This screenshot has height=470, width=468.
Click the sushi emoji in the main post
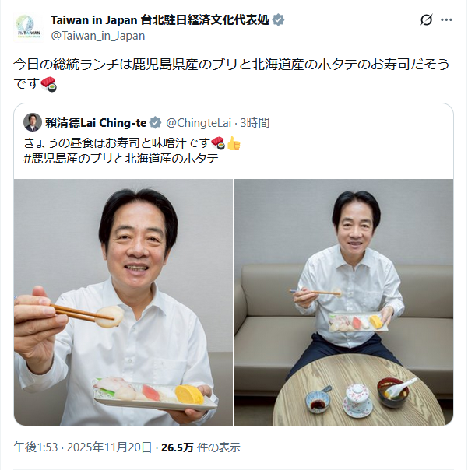point(48,84)
